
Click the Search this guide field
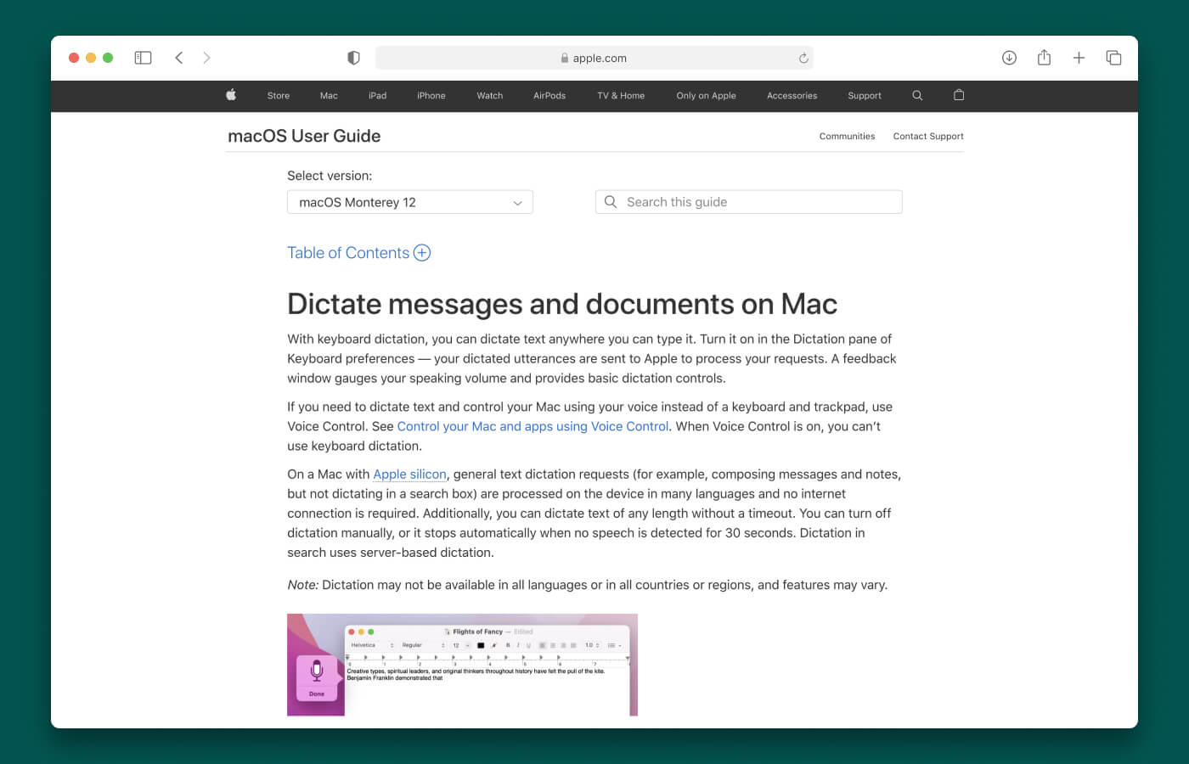pyautogui.click(x=748, y=202)
